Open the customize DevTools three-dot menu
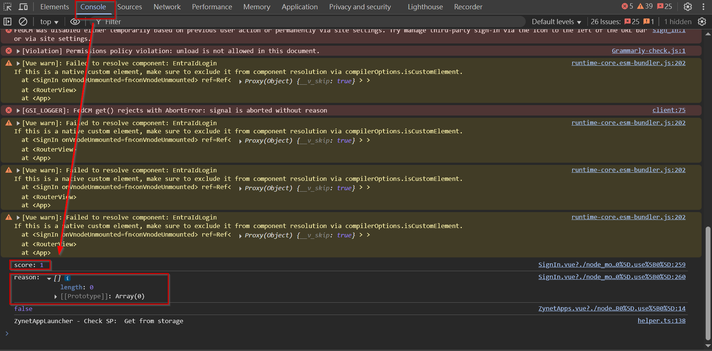This screenshot has height=351, width=712. pos(703,7)
